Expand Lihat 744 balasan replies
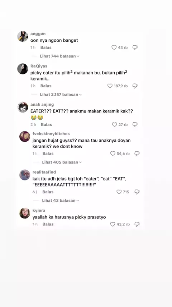172x307 pixels. tap(60, 56)
